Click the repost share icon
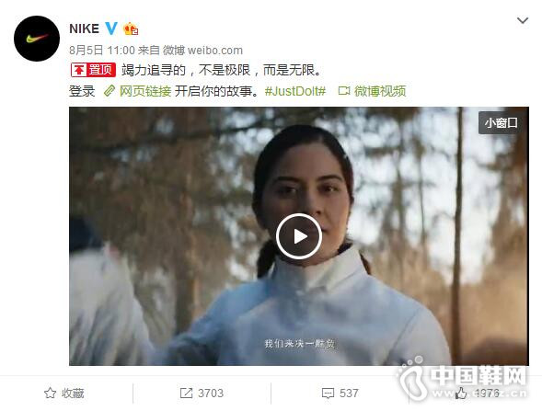The height and width of the screenshot is (411, 542). [186, 393]
